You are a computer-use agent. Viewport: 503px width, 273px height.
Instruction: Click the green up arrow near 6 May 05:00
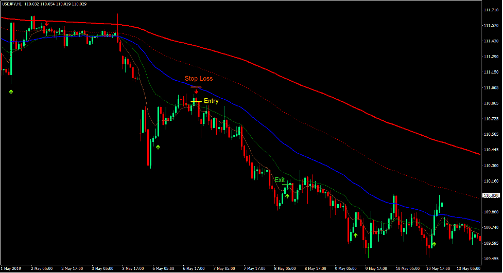(x=158, y=147)
